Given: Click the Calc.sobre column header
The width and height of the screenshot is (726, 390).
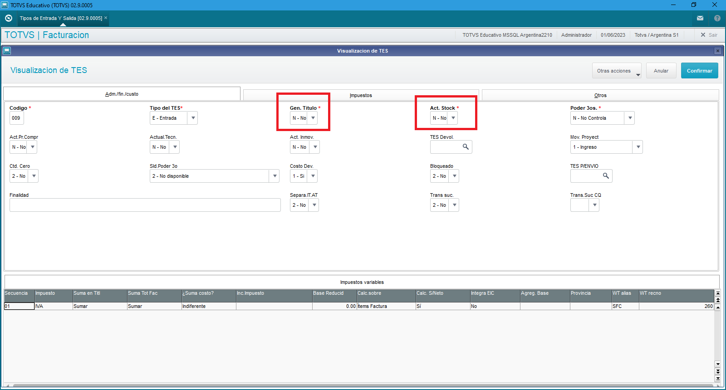Looking at the screenshot, I should coord(387,296).
